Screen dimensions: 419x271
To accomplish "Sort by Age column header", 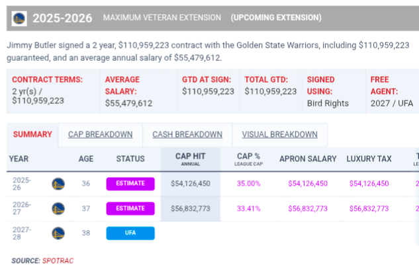I will point(86,159).
